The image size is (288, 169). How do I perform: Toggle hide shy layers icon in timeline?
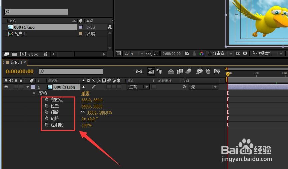coord(171,71)
